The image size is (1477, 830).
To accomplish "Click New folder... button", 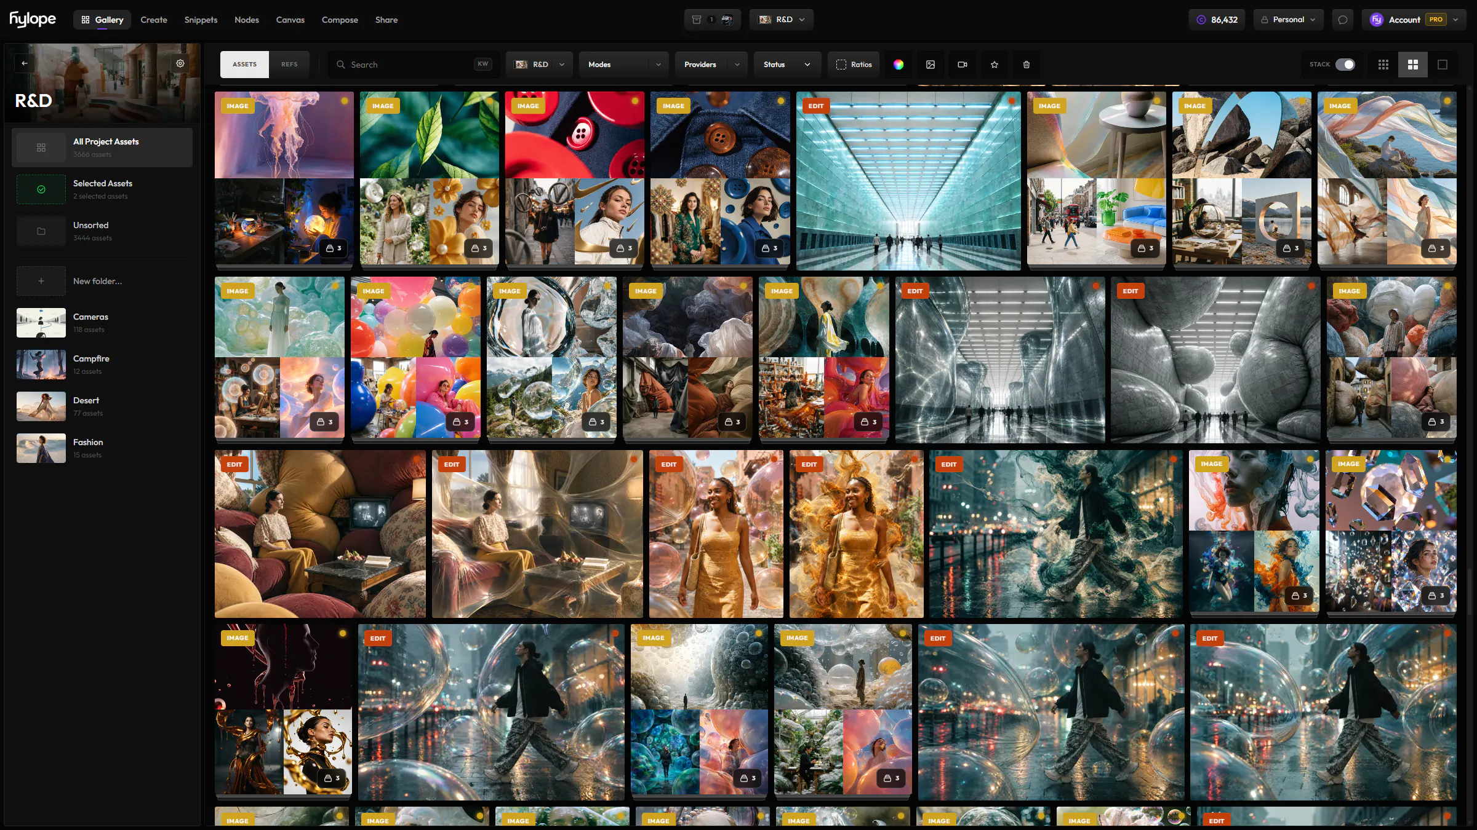I will tap(102, 281).
